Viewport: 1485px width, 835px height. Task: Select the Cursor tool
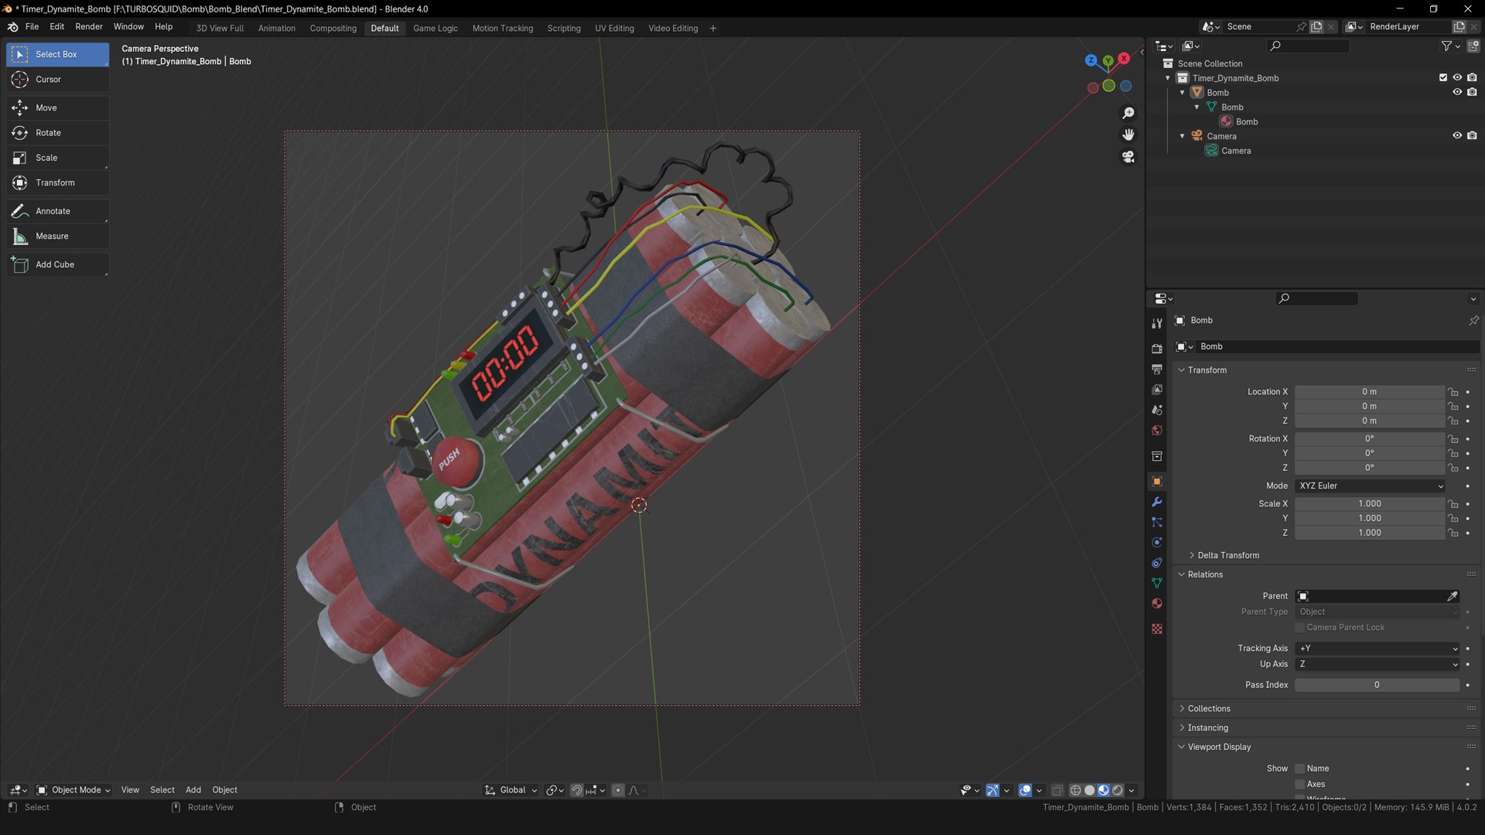point(57,80)
